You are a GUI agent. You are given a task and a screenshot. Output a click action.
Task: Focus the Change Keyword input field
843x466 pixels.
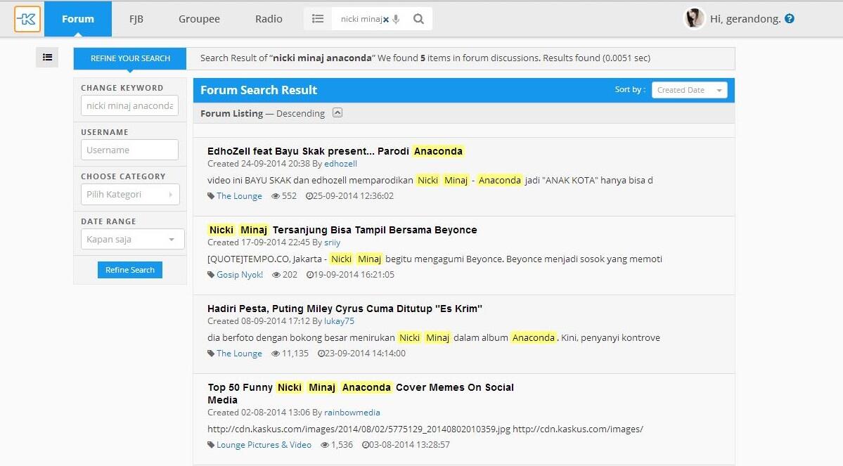coord(129,106)
